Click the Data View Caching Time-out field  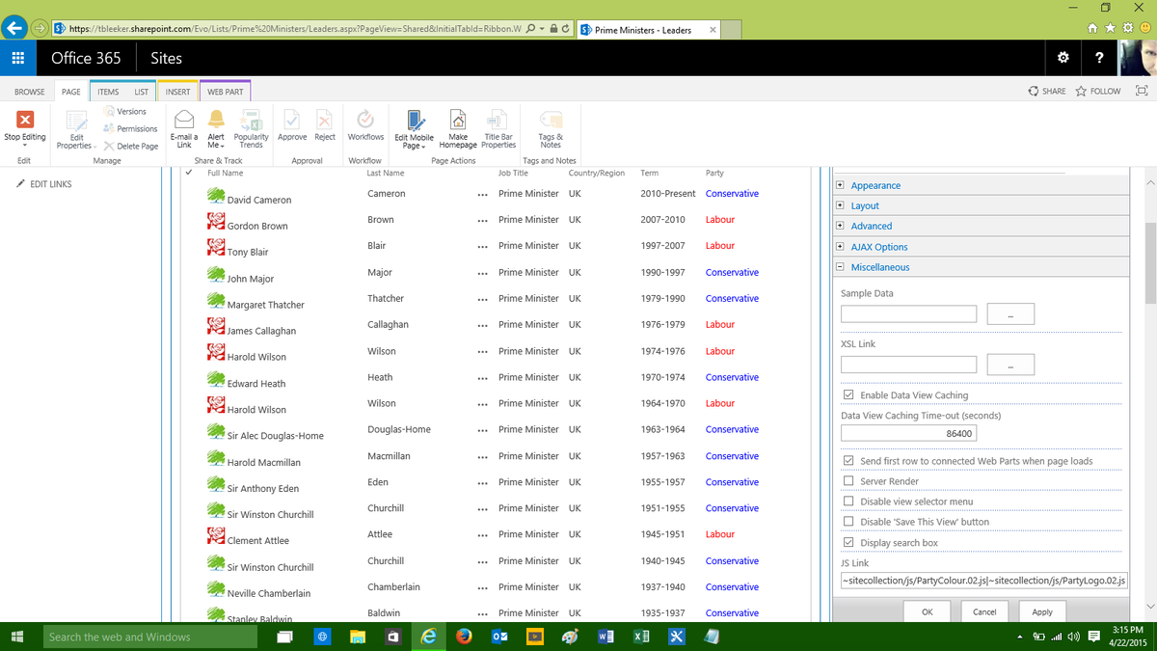(x=908, y=434)
